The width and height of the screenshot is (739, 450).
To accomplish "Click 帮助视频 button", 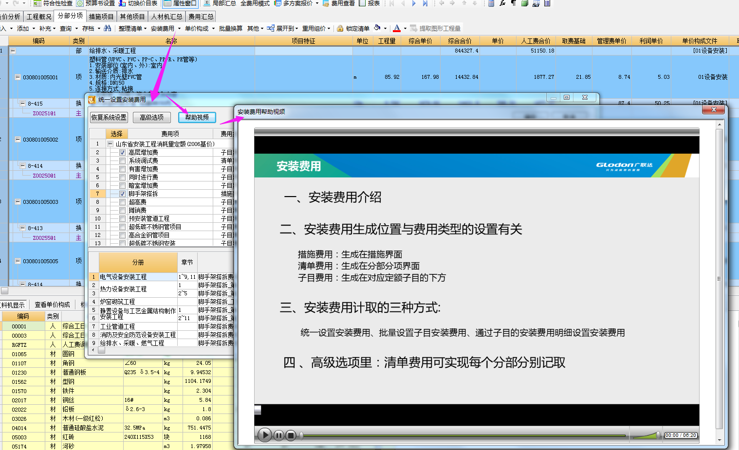I will coord(197,117).
